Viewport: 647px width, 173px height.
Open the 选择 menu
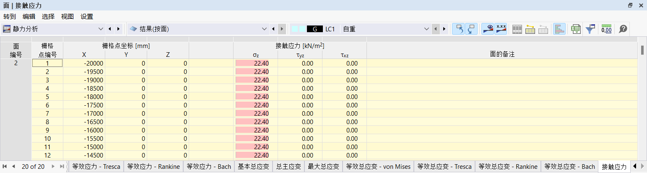[x=48, y=17]
